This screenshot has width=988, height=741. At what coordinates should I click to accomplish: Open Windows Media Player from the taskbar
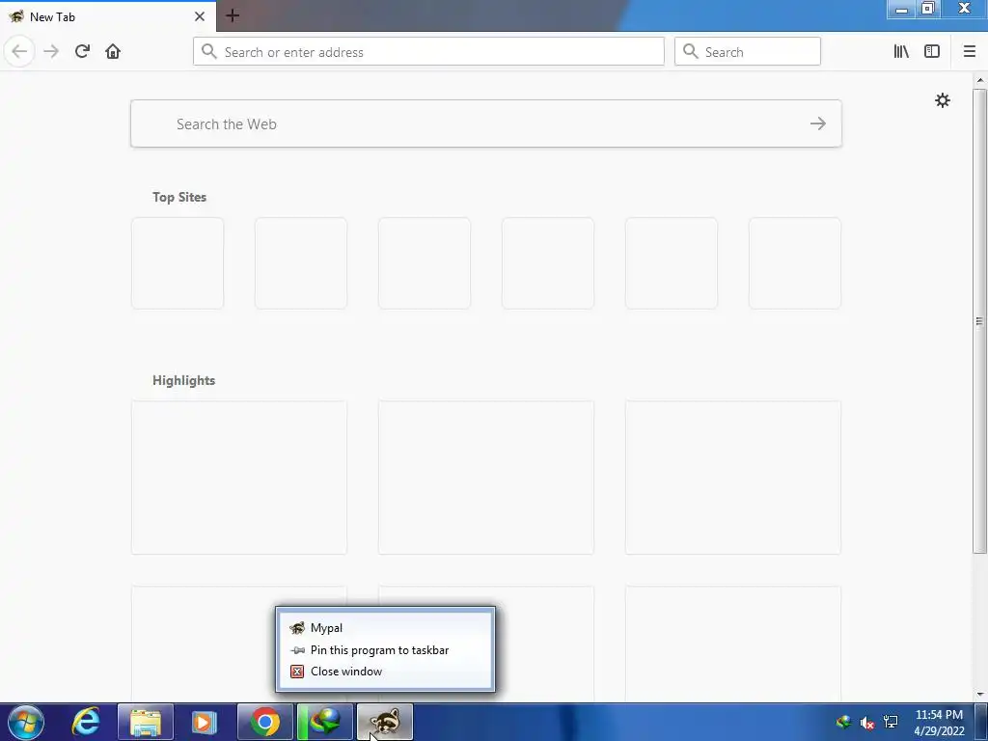coord(204,722)
